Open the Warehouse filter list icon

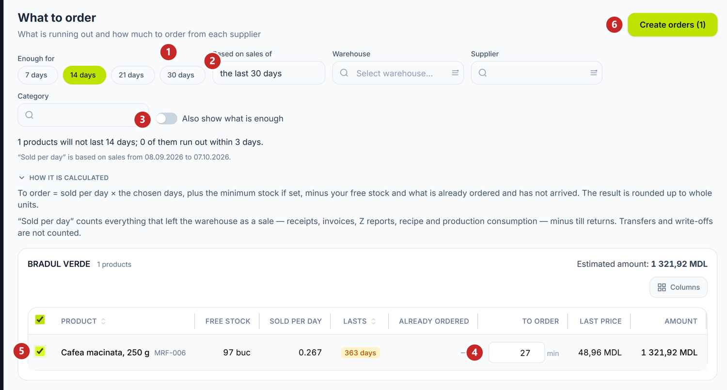click(455, 73)
